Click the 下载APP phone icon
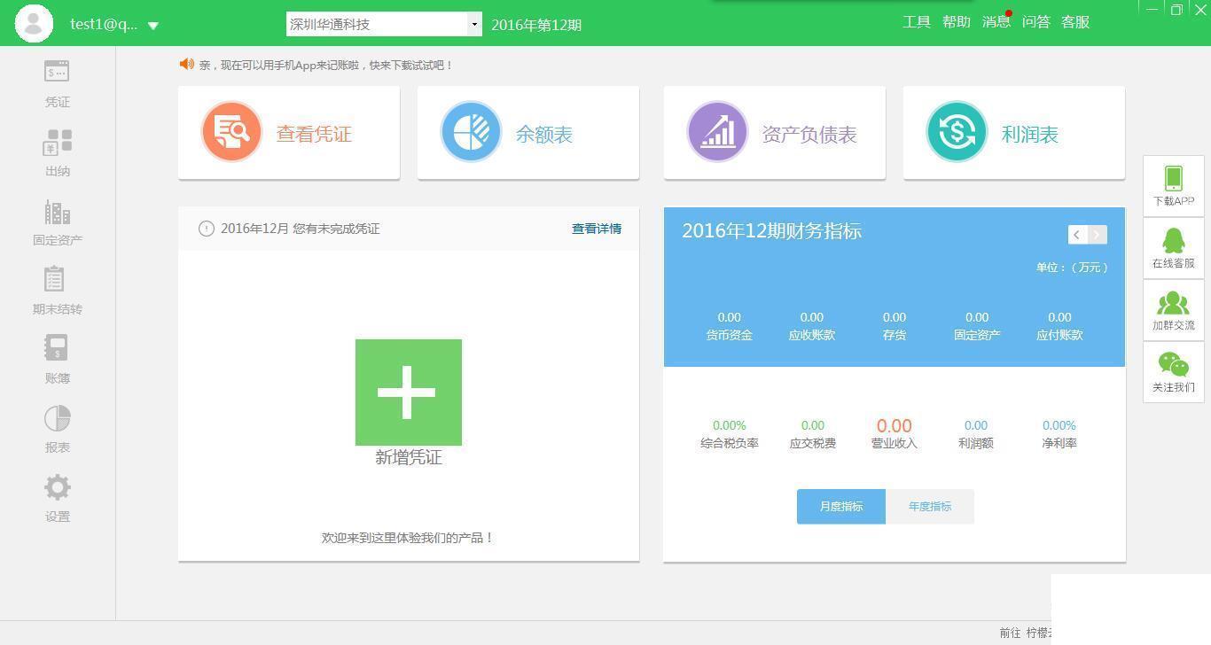 pos(1173,178)
